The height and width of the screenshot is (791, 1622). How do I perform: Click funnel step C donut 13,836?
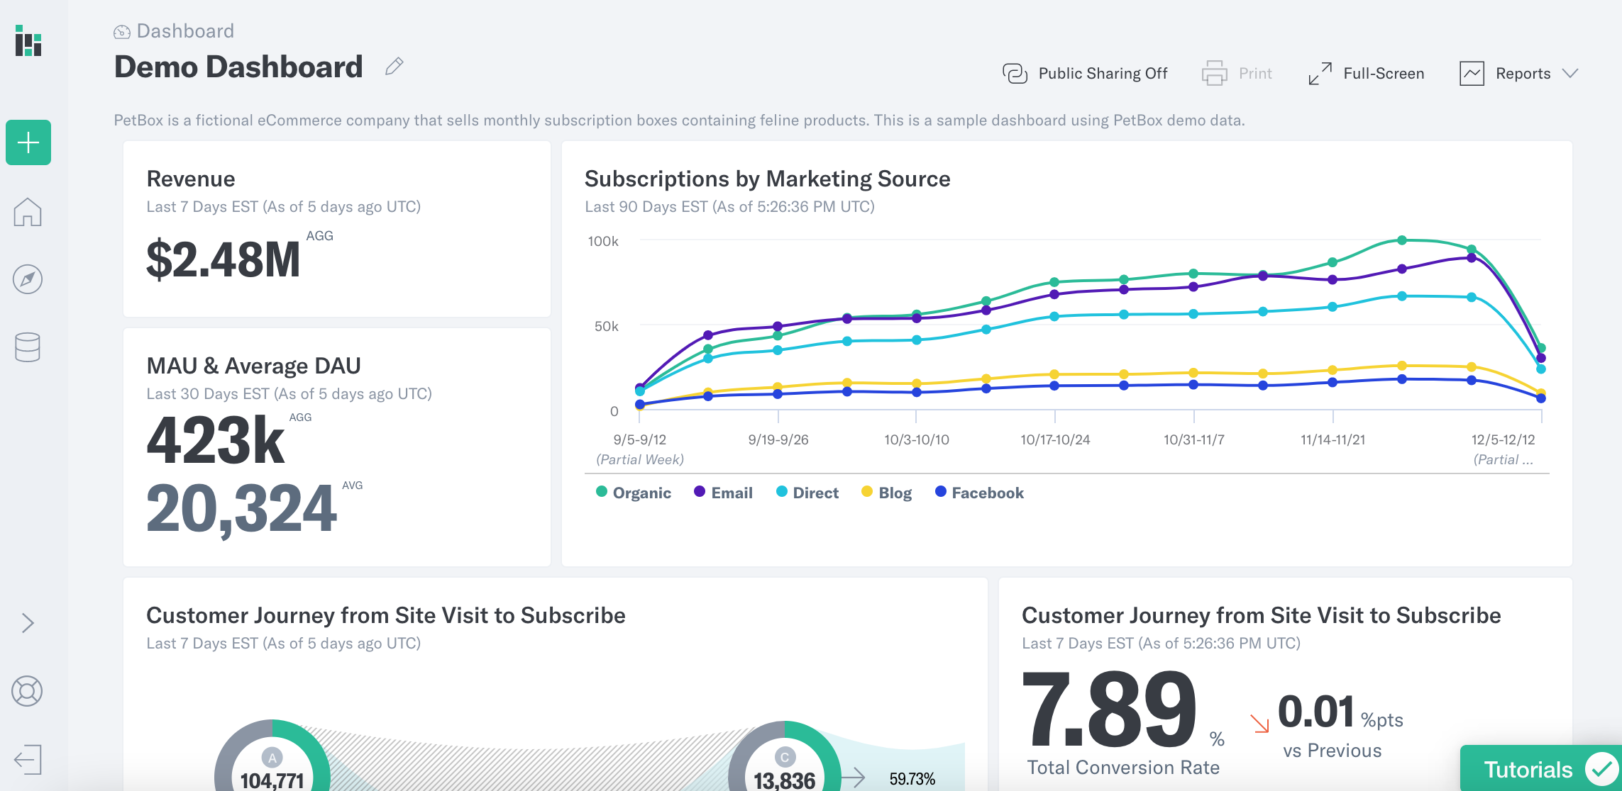coord(785,756)
